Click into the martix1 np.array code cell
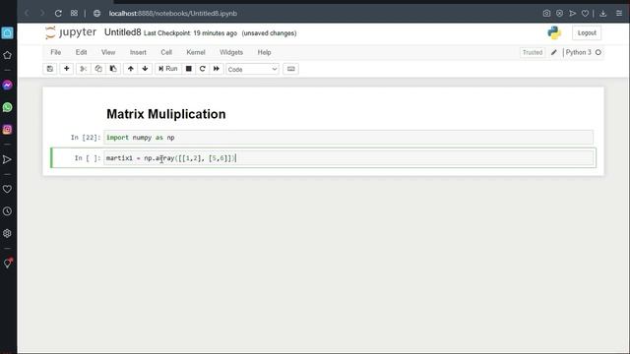The width and height of the screenshot is (630, 354). coord(348,158)
